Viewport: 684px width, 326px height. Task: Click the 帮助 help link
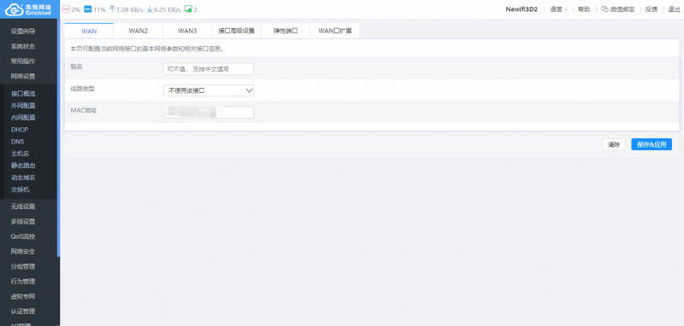coord(584,9)
